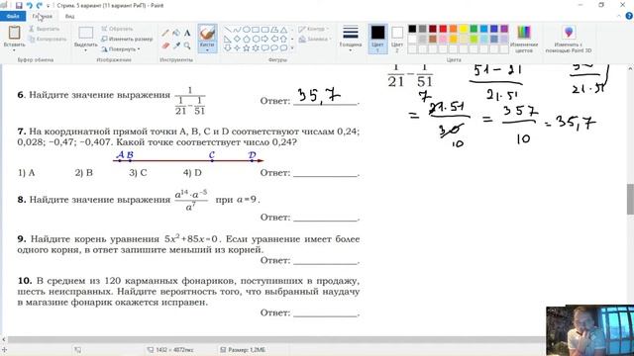The width and height of the screenshot is (634, 356).
Task: Pick the pink color swatch in second row
Action: coord(443,40)
